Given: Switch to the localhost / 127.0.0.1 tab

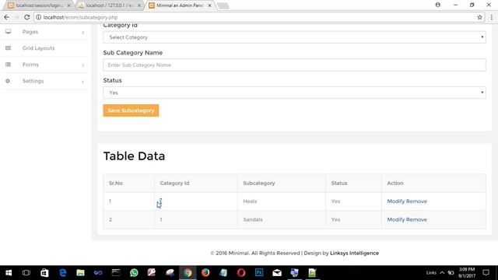Looking at the screenshot, I should (109, 5).
